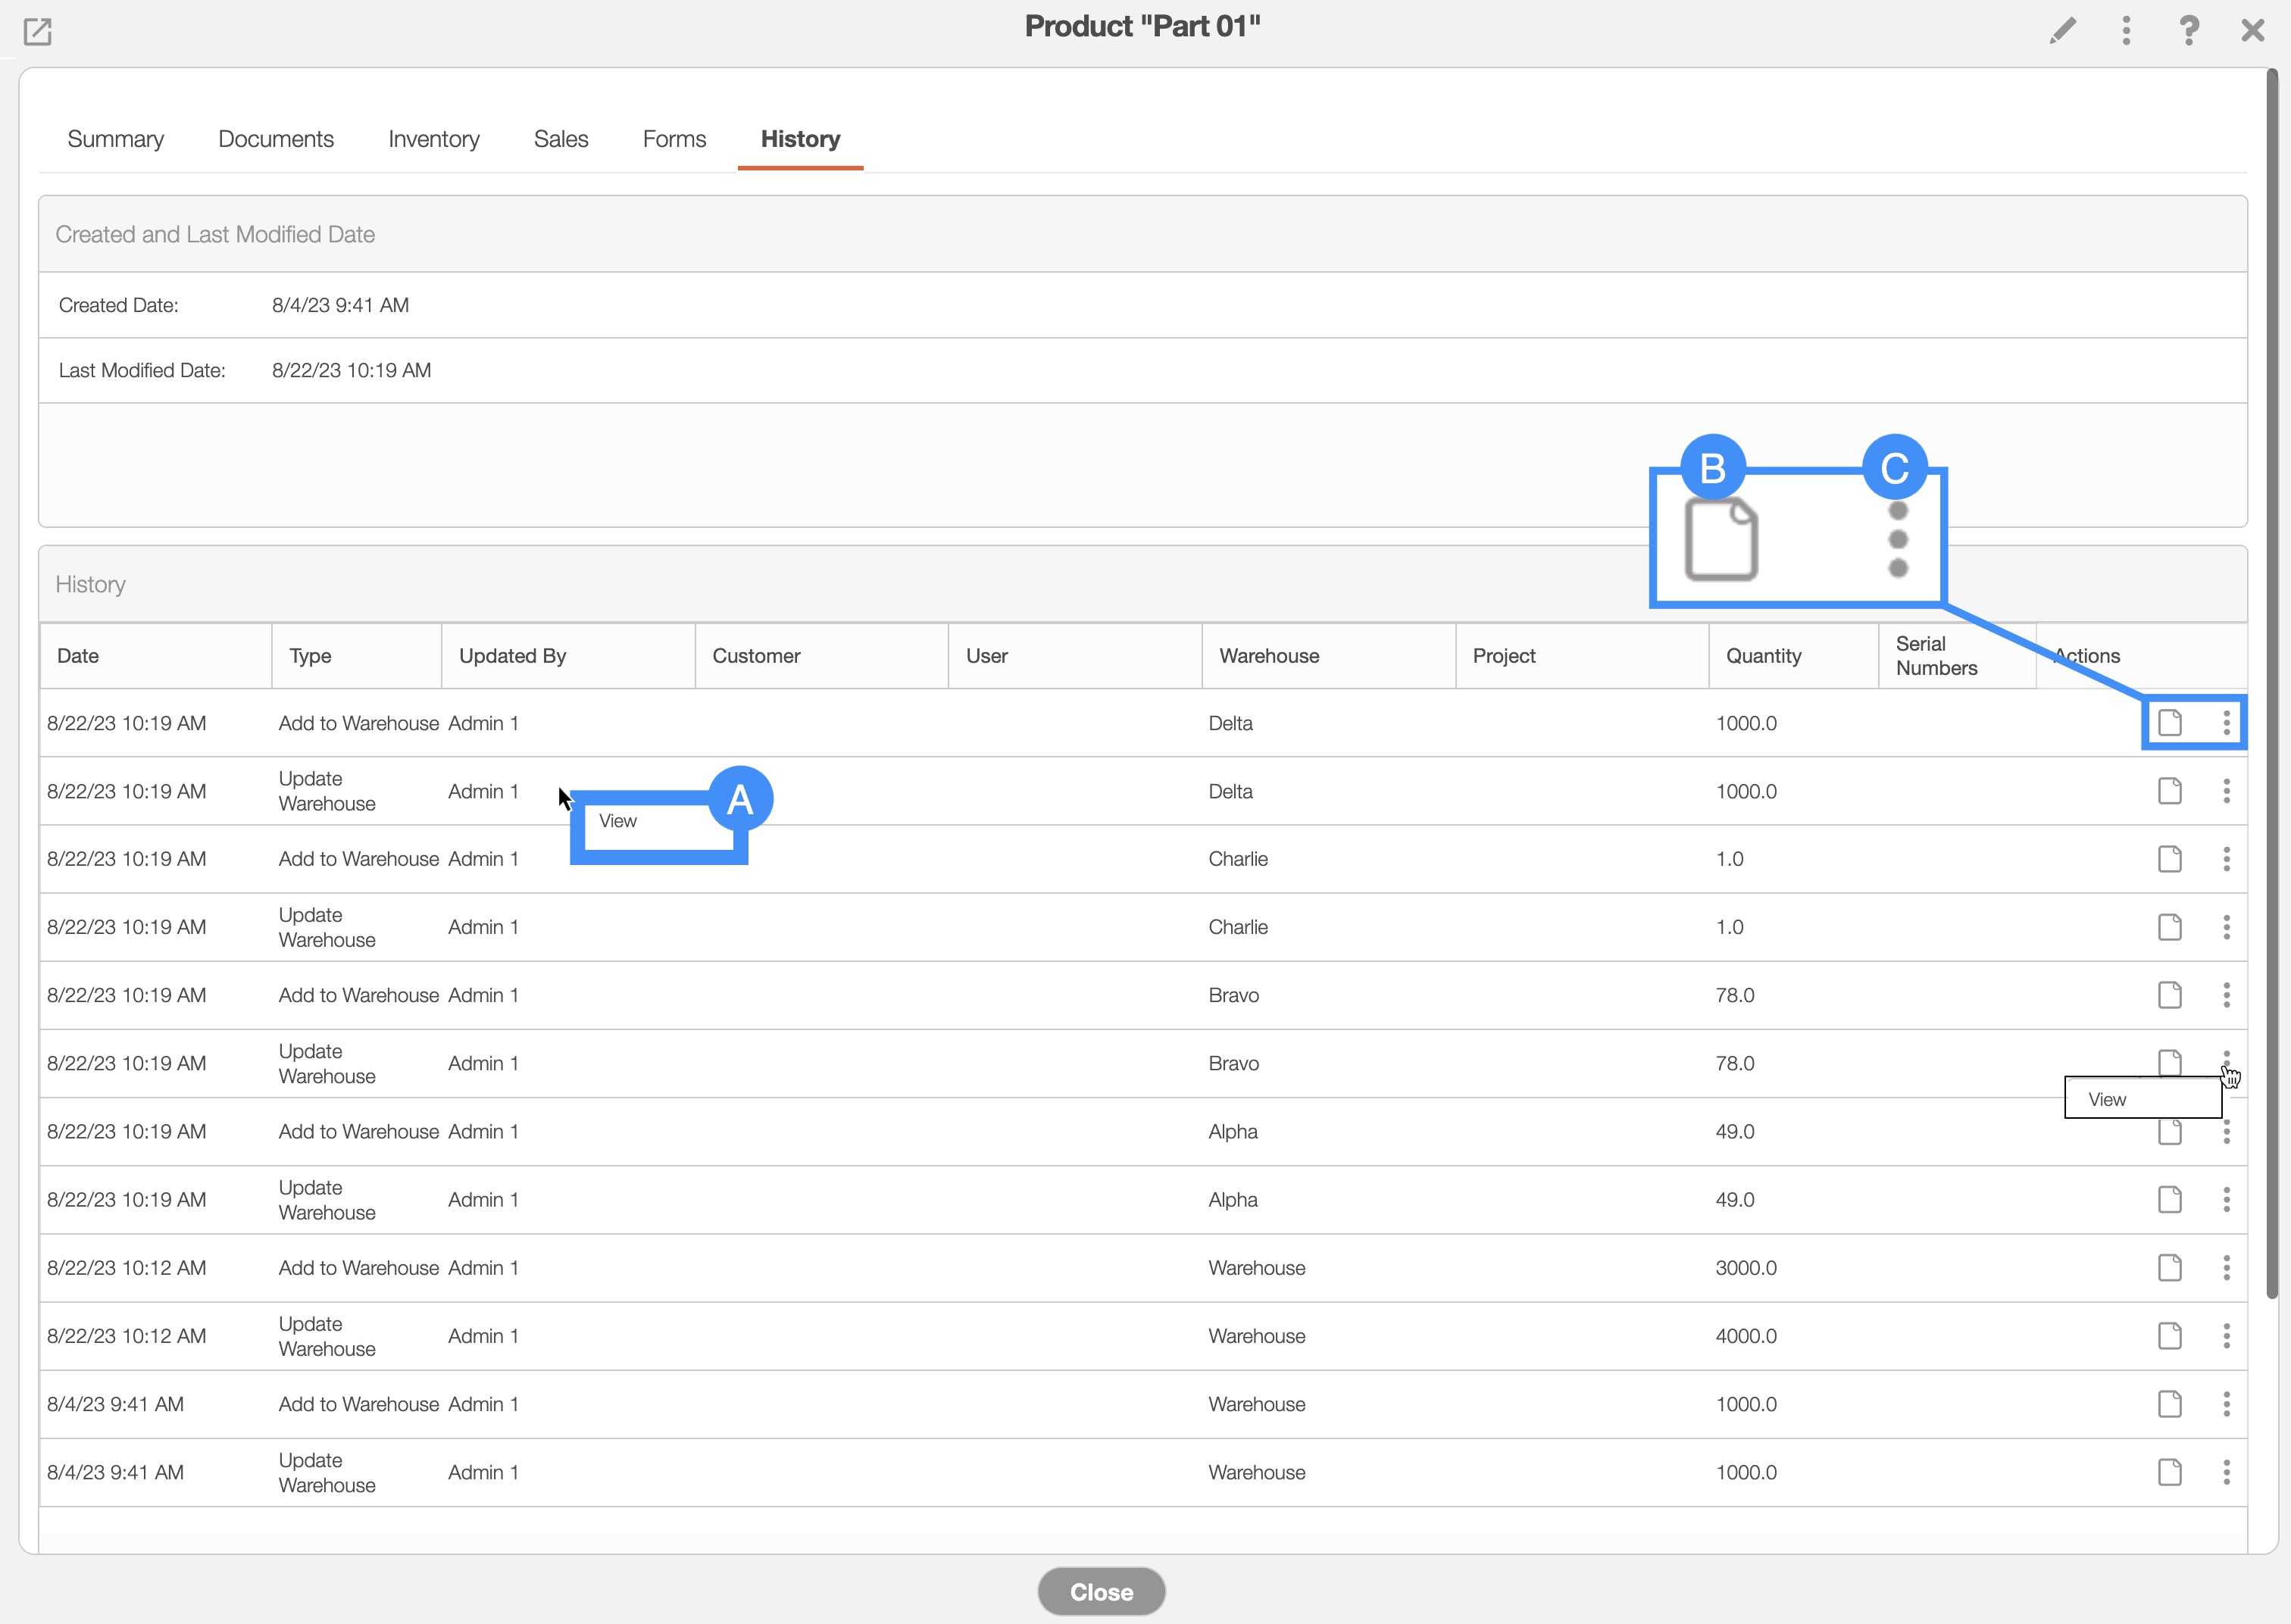Open document icon for first Delta row
Screen dimensions: 2291x1624
[2169, 722]
